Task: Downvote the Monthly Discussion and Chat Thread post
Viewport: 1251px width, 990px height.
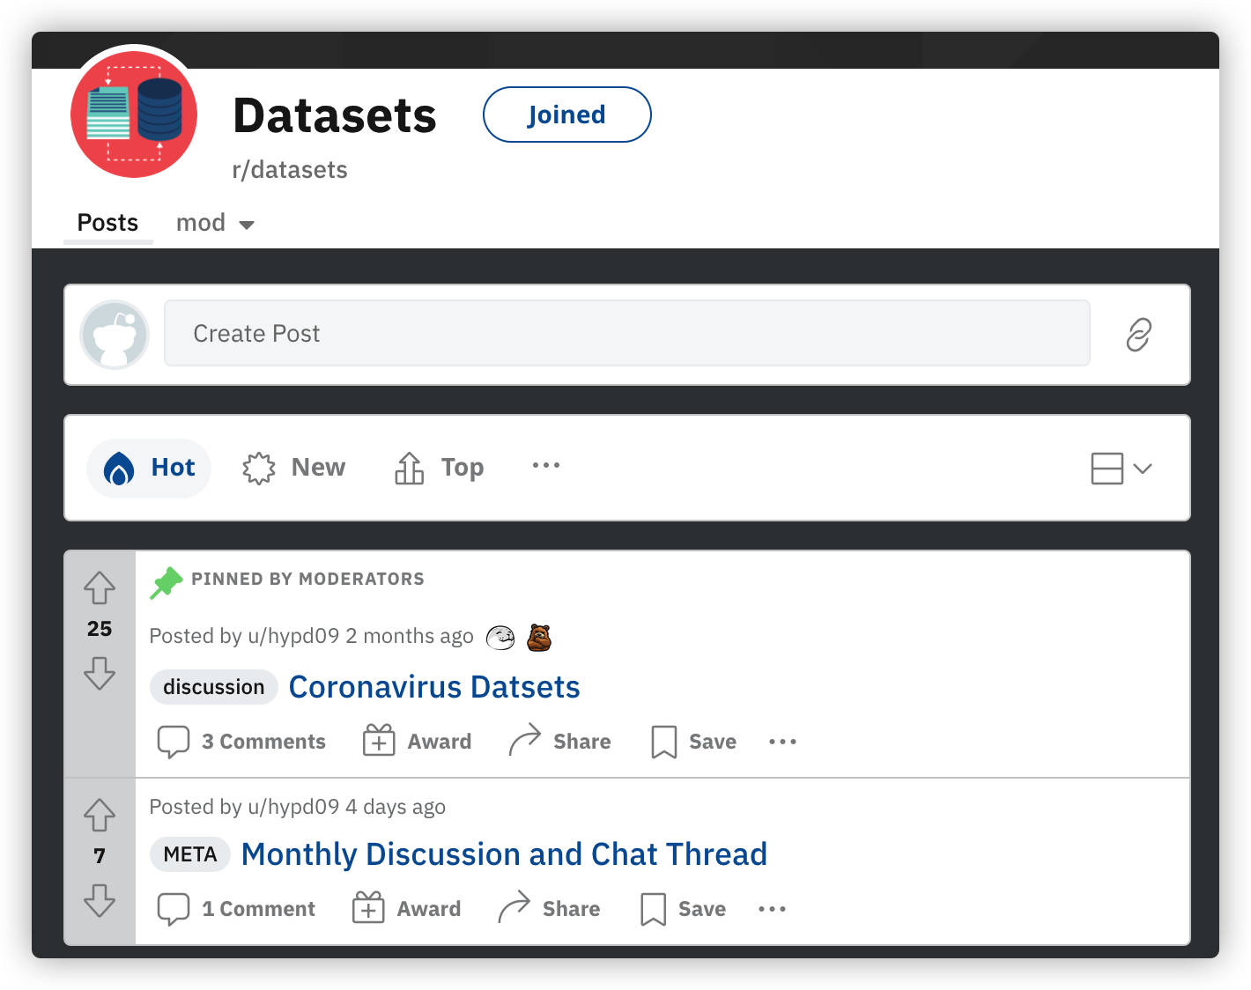Action: pos(100,900)
